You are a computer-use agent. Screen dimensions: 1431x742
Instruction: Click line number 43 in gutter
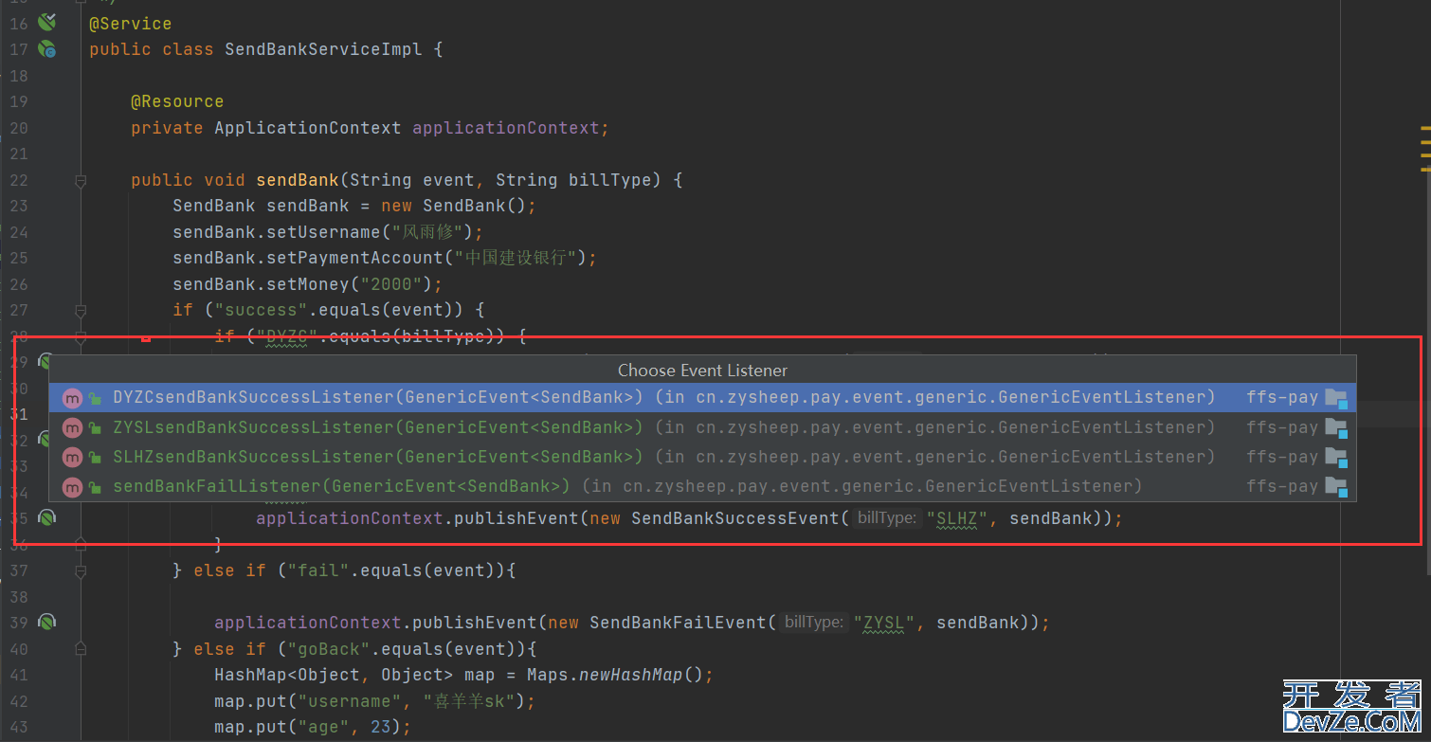(x=19, y=727)
